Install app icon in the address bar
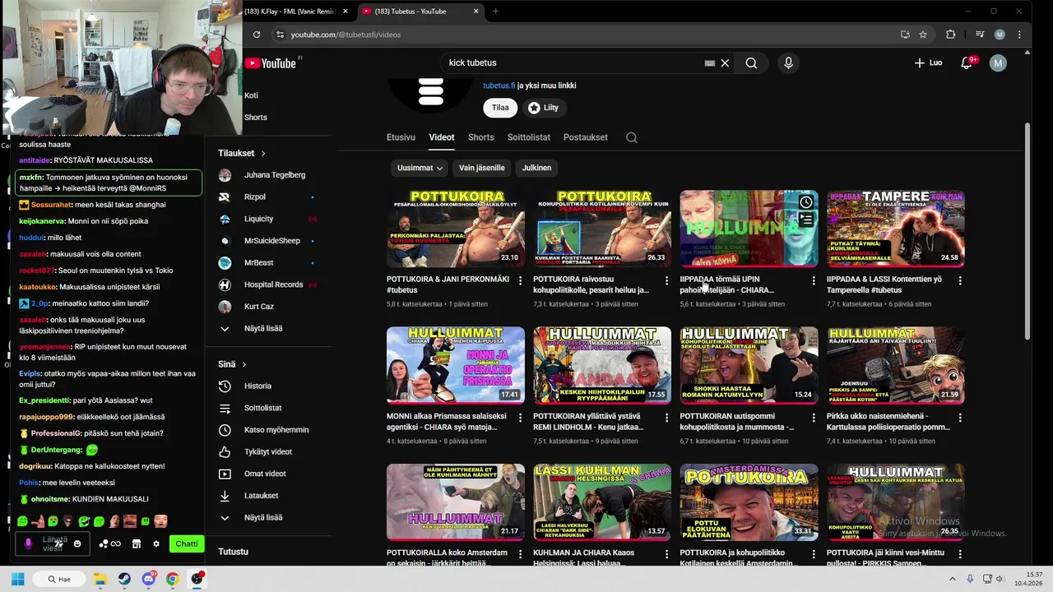The image size is (1053, 592). pyautogui.click(x=905, y=35)
